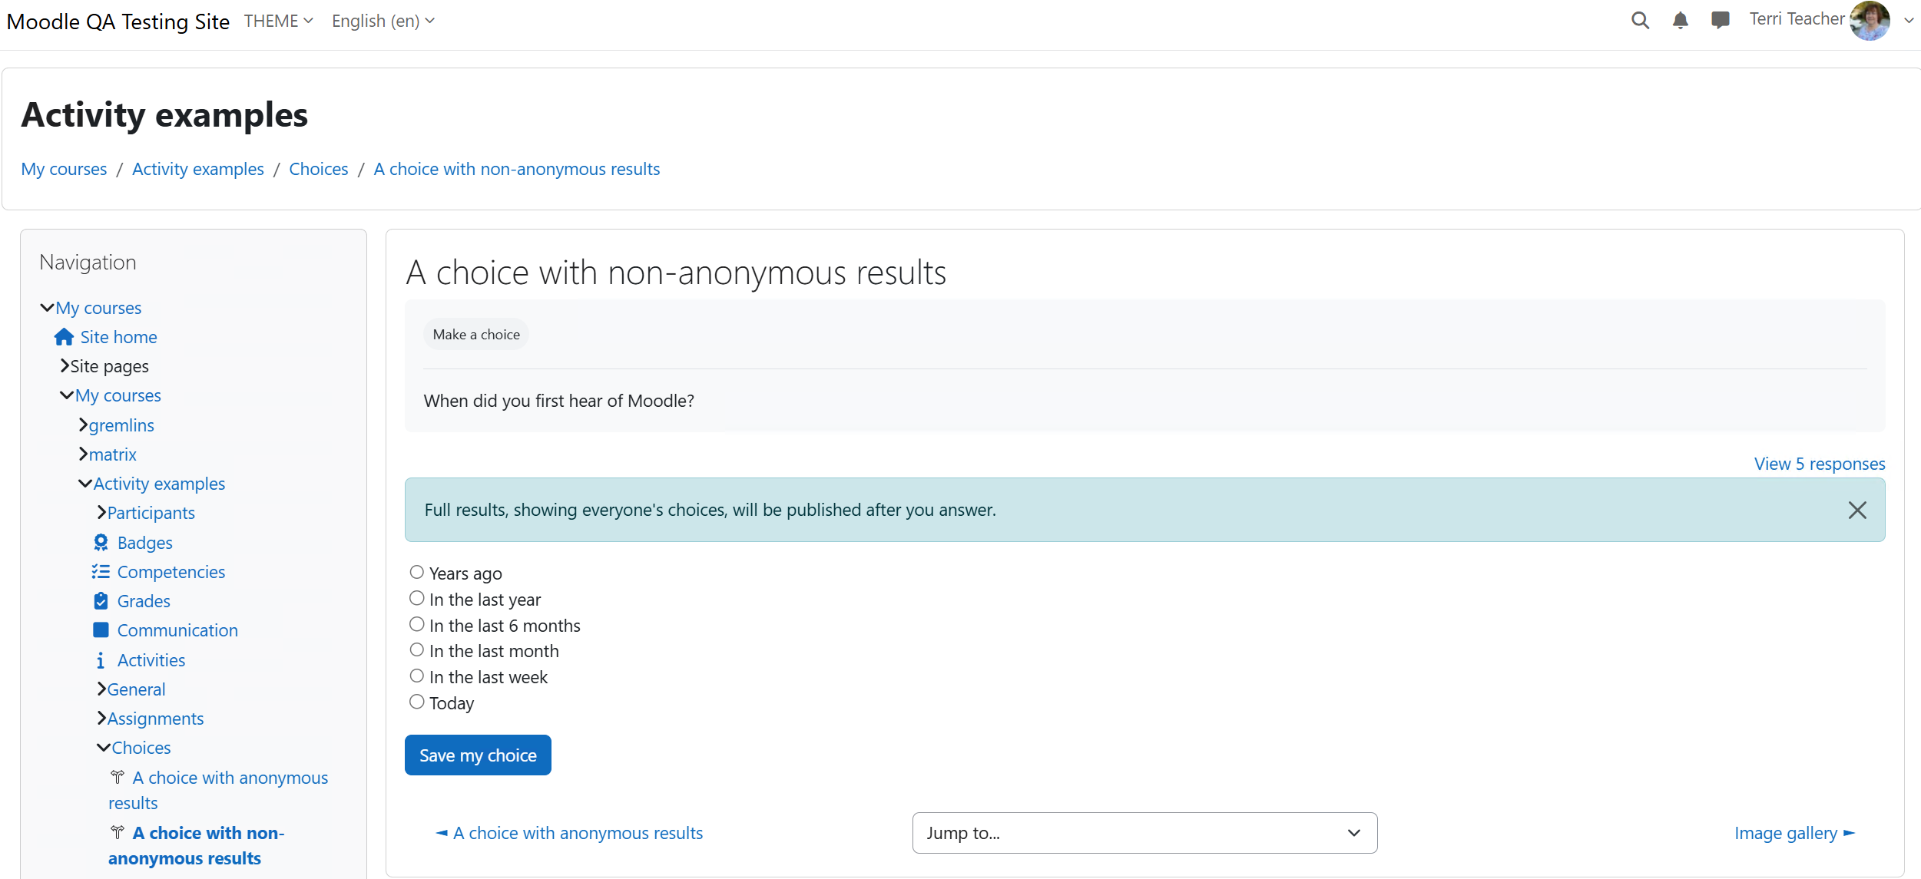The image size is (1921, 879).
Task: Open Competencies in navigation
Action: click(x=171, y=572)
